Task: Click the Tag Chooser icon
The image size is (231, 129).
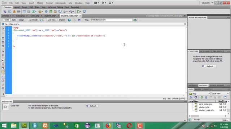Action: pyautogui.click(x=84, y=11)
